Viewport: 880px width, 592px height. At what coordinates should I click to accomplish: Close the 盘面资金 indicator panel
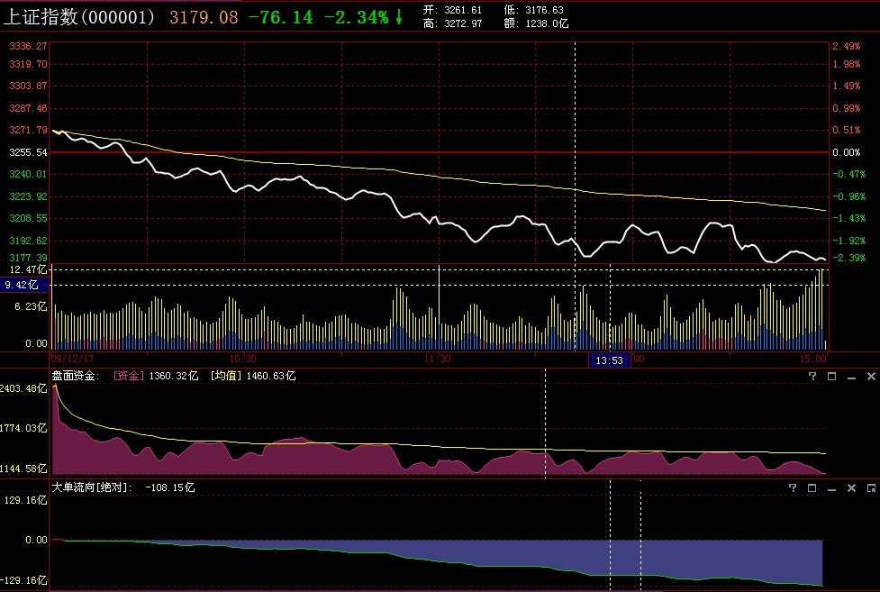(x=871, y=377)
